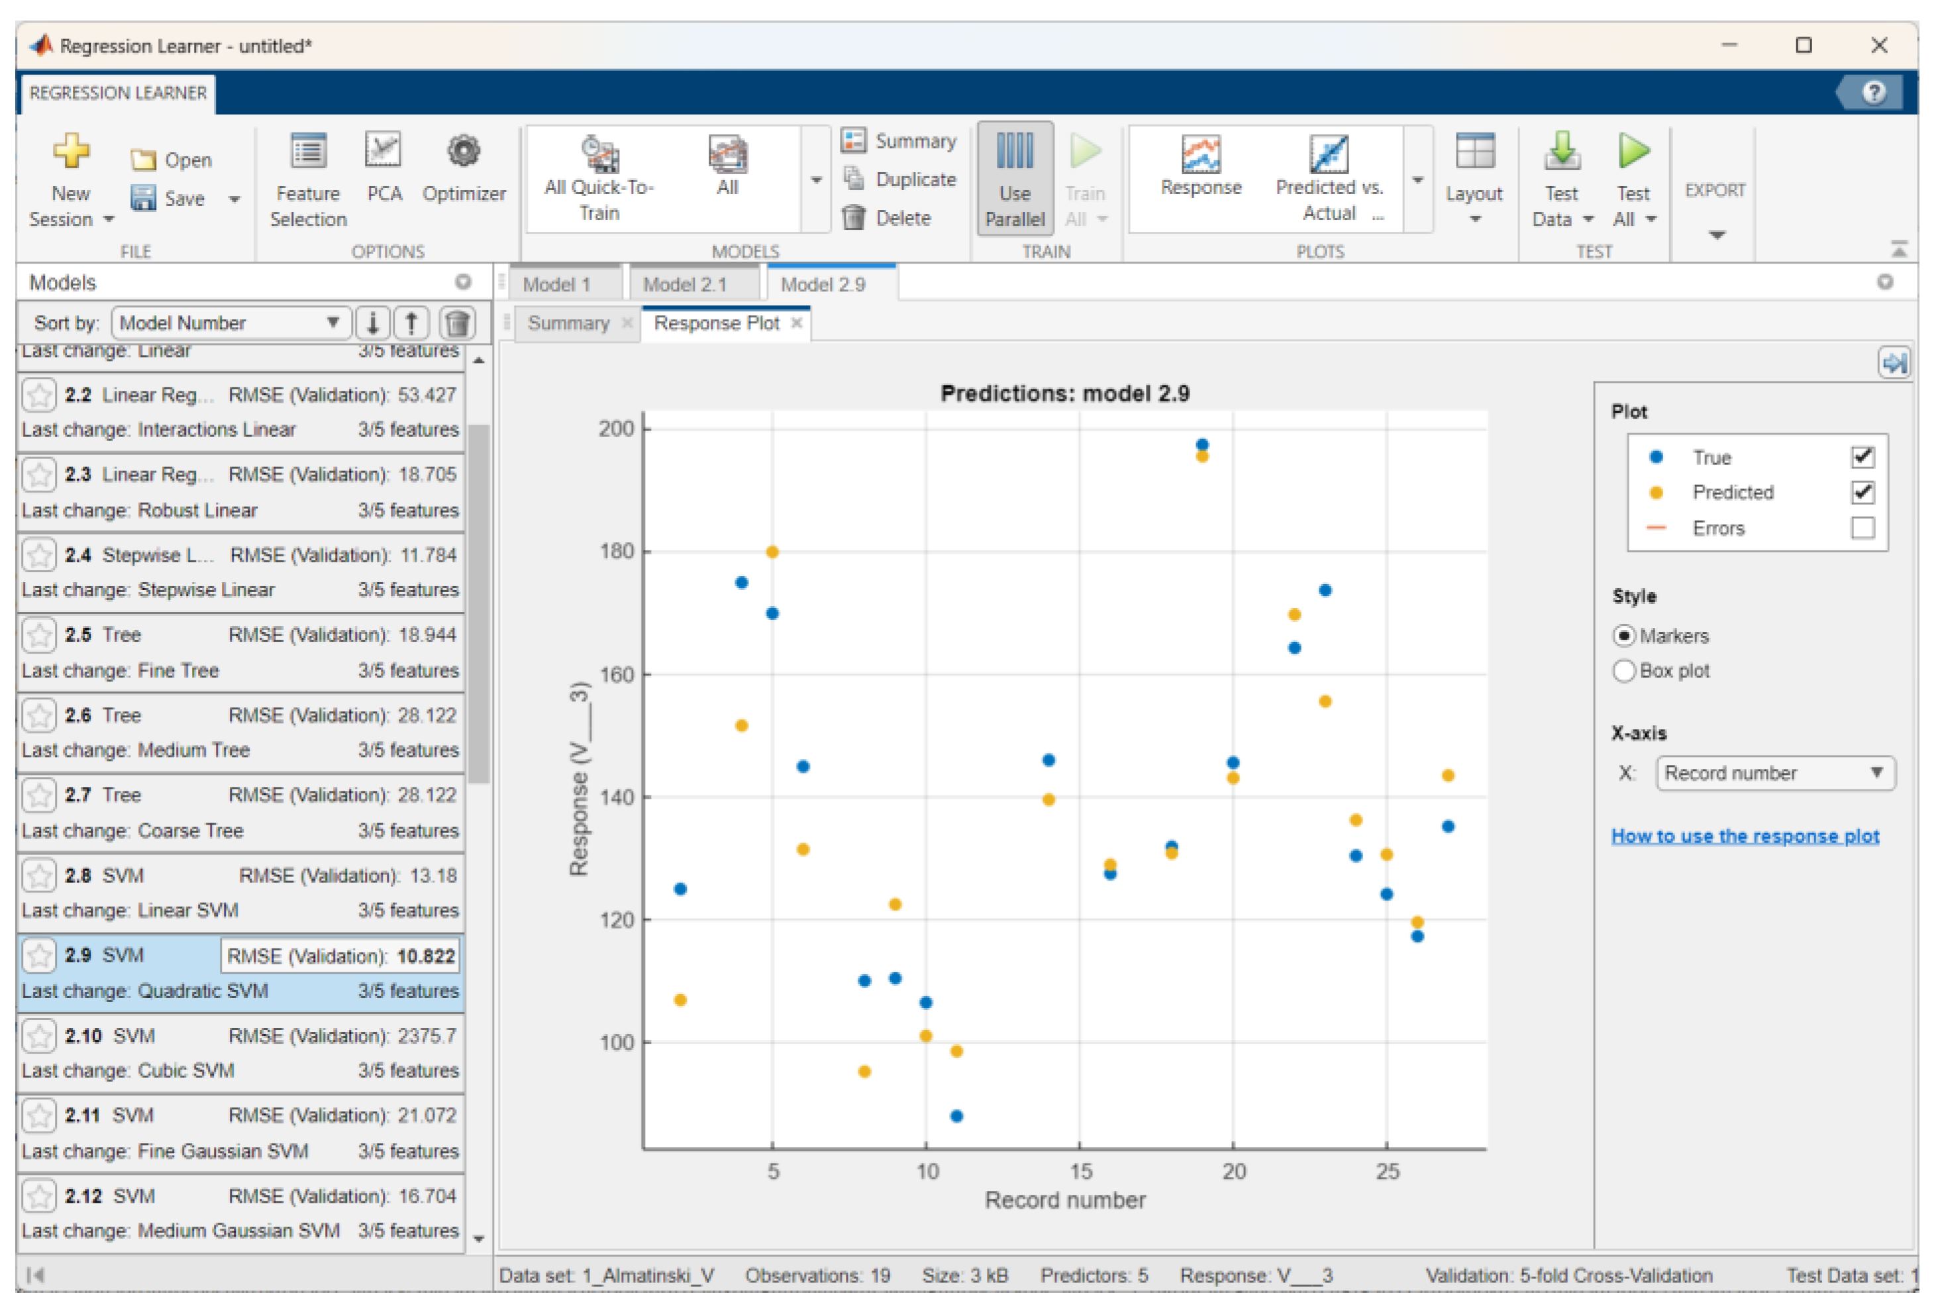Select the Box plot style
The image size is (1938, 1316).
[x=1623, y=670]
